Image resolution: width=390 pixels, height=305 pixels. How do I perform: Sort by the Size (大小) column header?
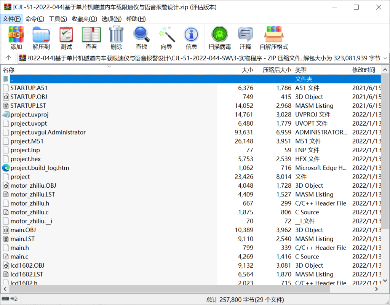tap(247, 70)
